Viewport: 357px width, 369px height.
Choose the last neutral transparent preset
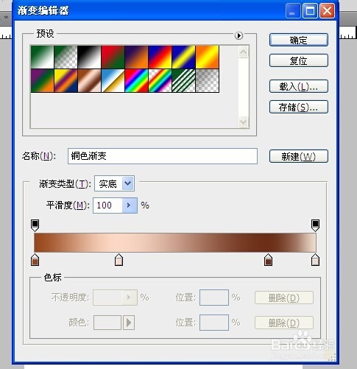pyautogui.click(x=208, y=80)
